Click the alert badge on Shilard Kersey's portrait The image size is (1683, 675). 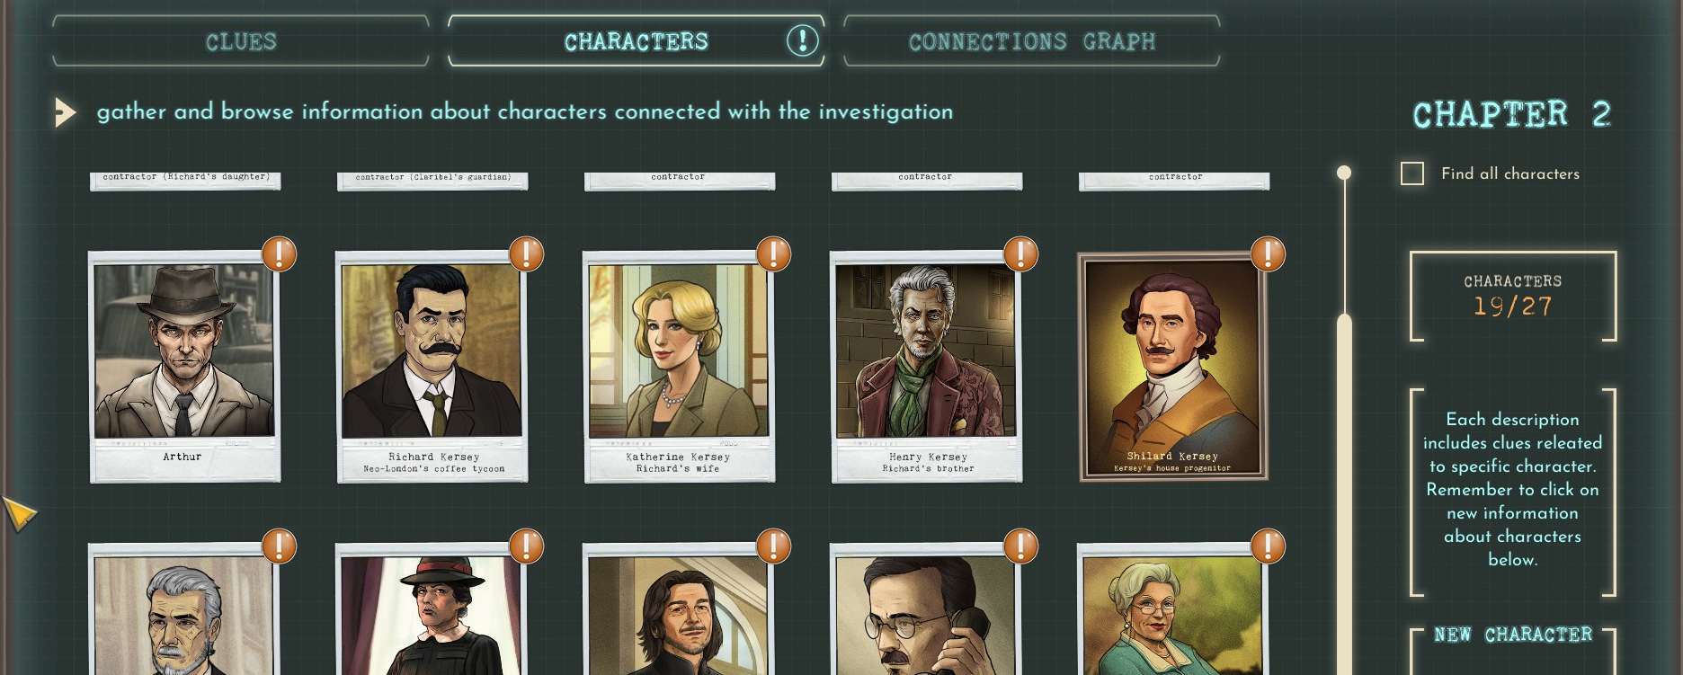pos(1269,253)
